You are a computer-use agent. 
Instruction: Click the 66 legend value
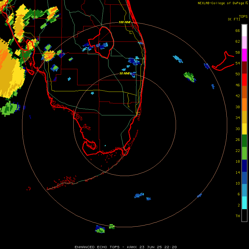point(238,30)
